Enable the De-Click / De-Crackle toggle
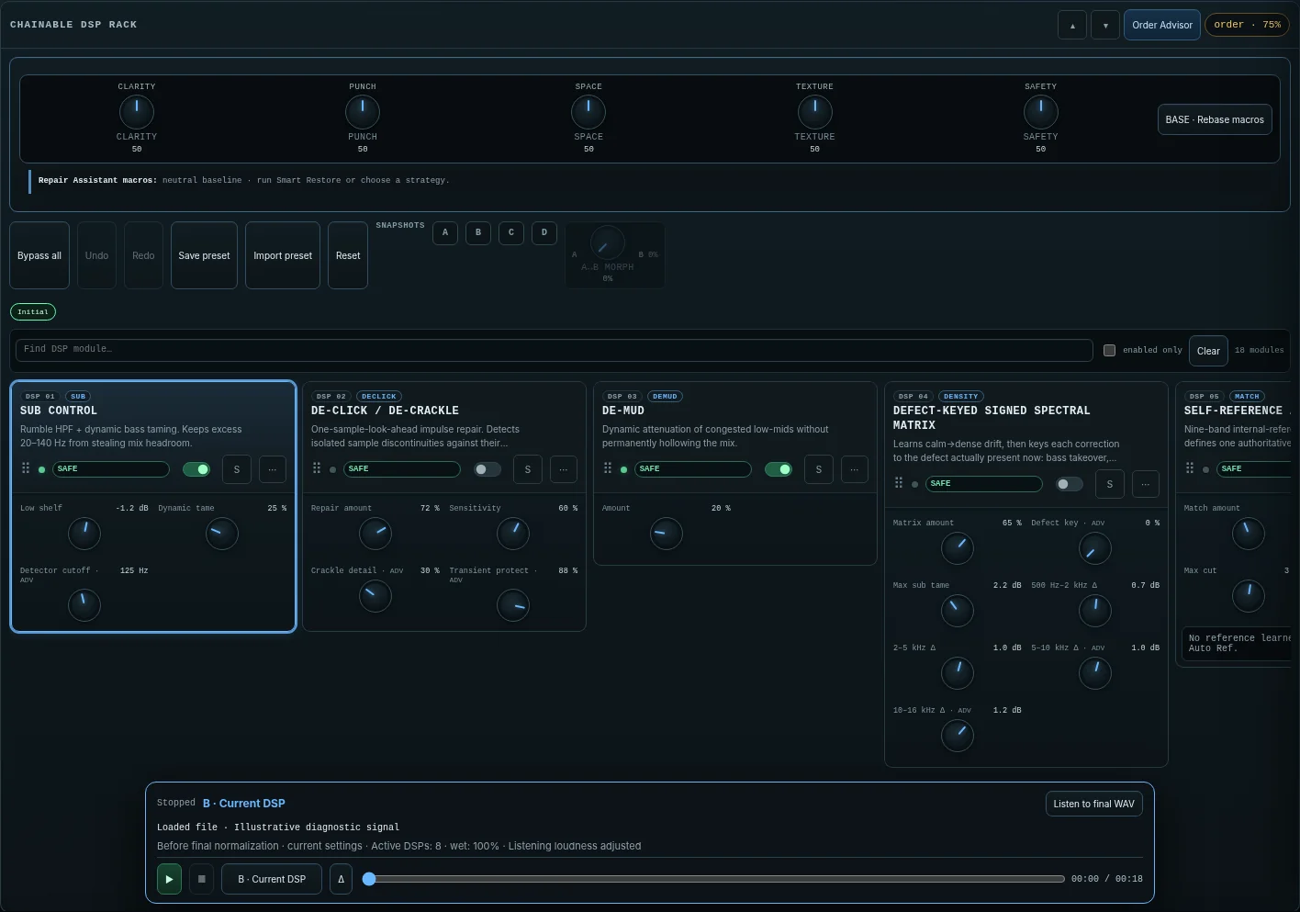Screen dimensions: 1300x912 (x=487, y=469)
